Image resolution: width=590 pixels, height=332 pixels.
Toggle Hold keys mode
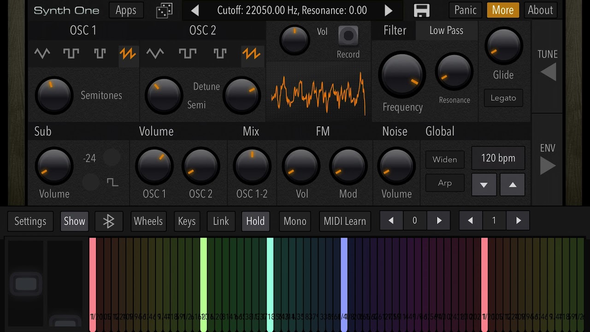tap(255, 221)
